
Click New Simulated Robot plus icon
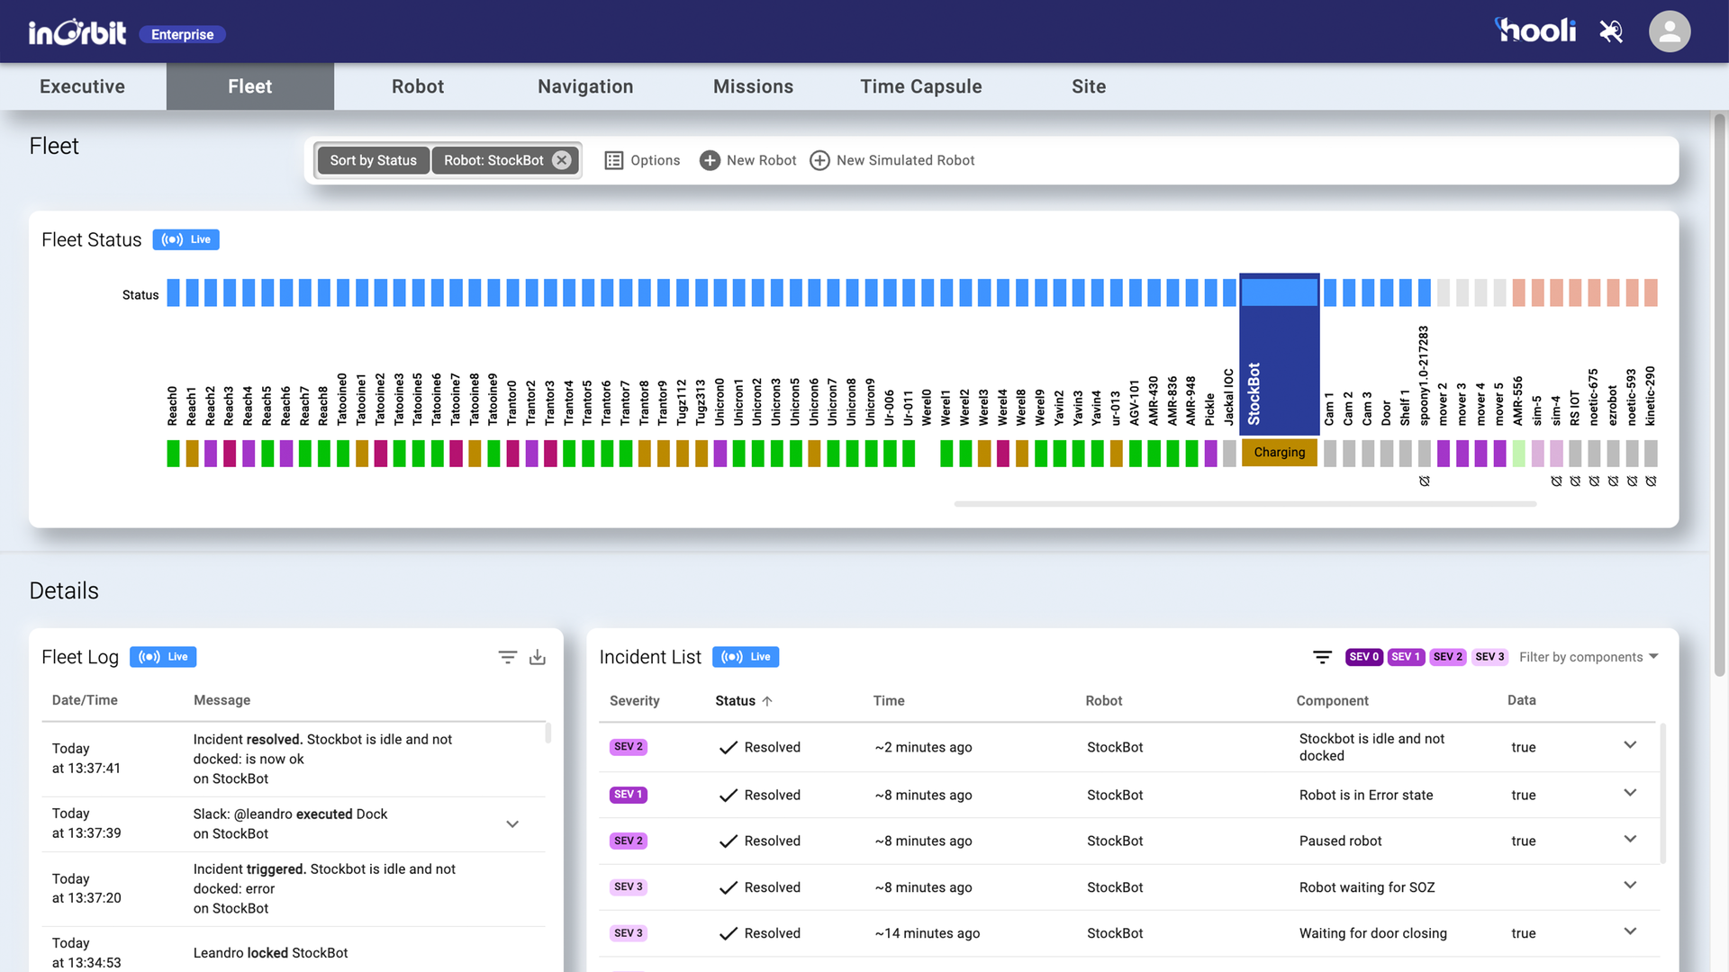pos(819,160)
